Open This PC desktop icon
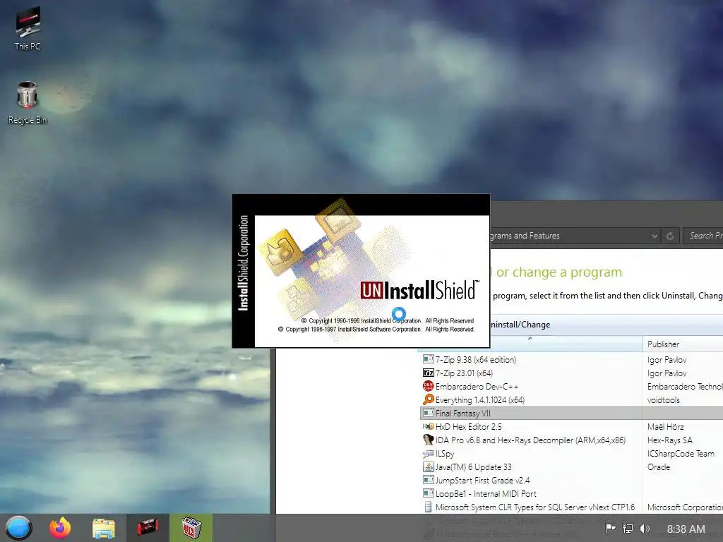This screenshot has width=723, height=542. click(28, 28)
